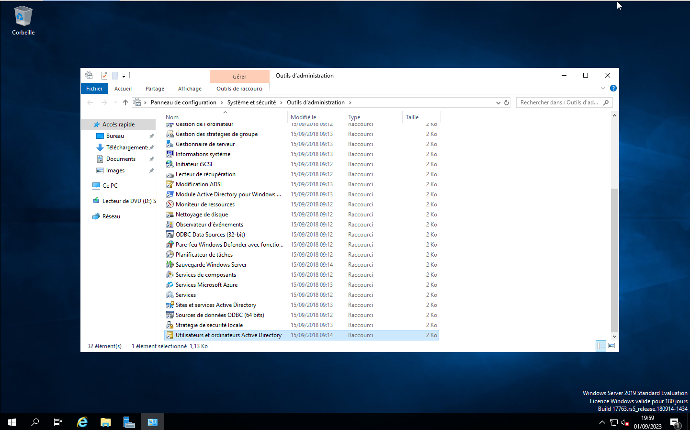Click the Rechercher dans Outils d'ad search box
The image size is (690, 430).
pos(564,102)
